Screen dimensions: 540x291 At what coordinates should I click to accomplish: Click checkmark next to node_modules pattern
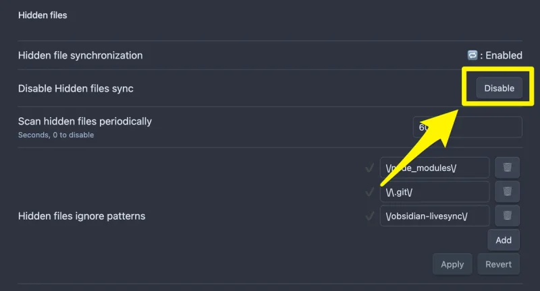coord(369,168)
